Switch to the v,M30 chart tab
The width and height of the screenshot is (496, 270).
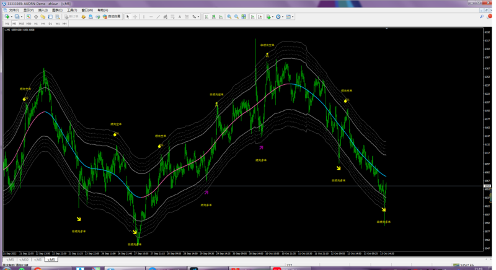[24, 259]
